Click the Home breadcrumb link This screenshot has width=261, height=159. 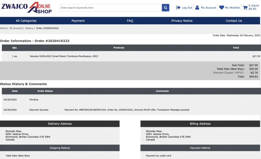pos(3,28)
